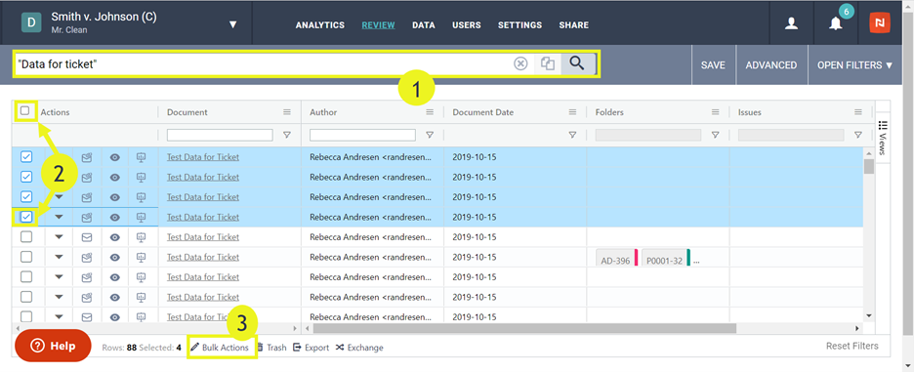Open the USERS menu
Screen dimensions: 914x372
coord(467,25)
